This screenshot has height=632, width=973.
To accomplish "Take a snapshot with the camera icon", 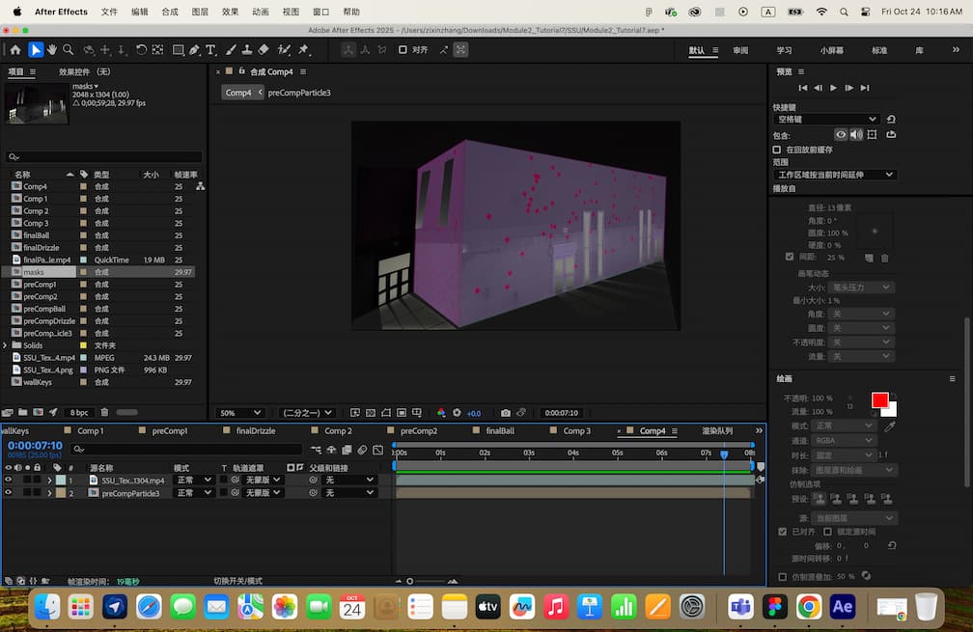I will click(x=505, y=413).
